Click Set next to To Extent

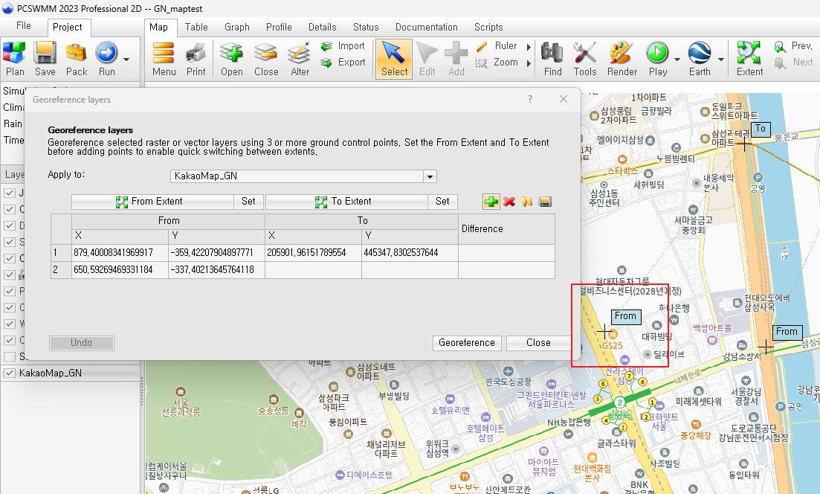(442, 202)
